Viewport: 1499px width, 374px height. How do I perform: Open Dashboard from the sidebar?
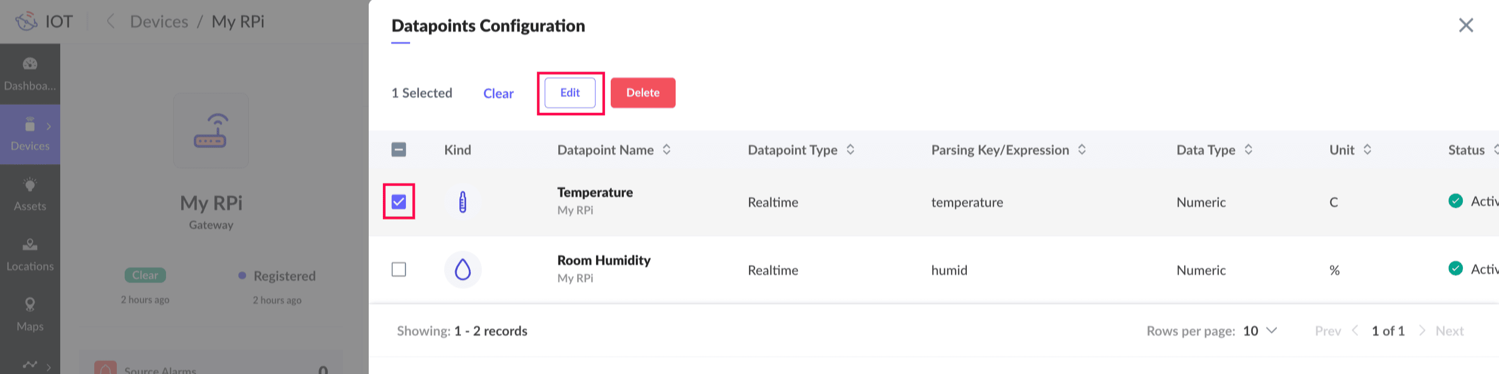[30, 74]
